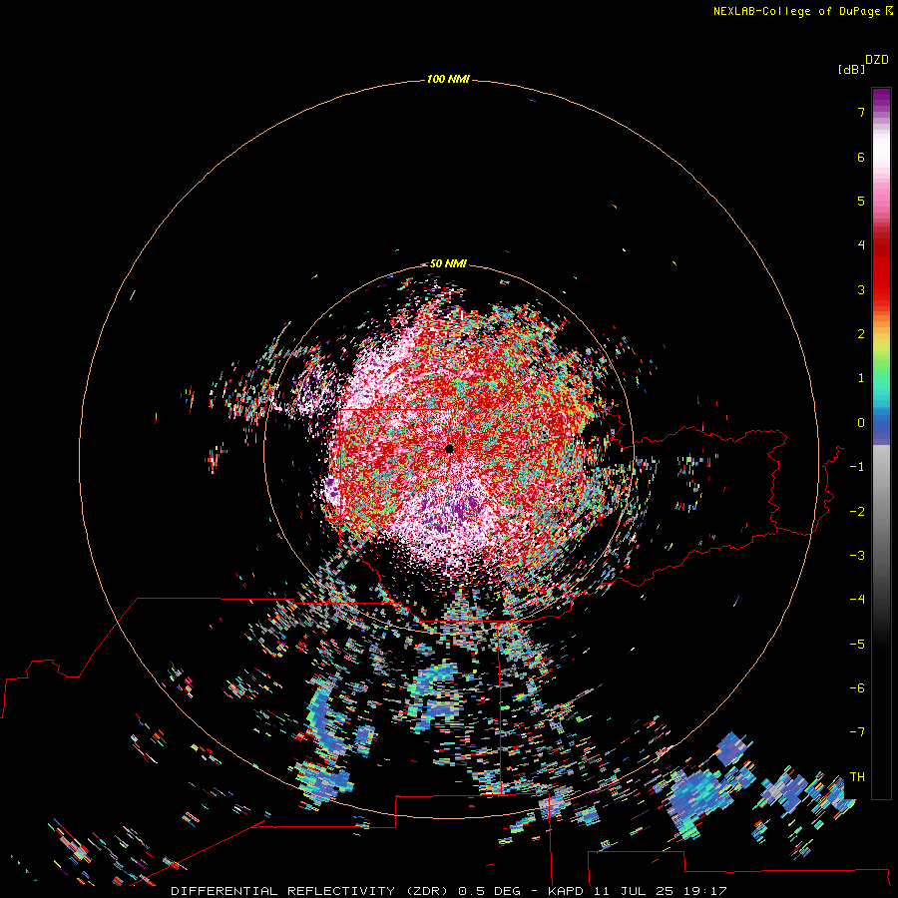The height and width of the screenshot is (898, 898).
Task: Click the KAPD radar station identifier
Action: point(566,891)
